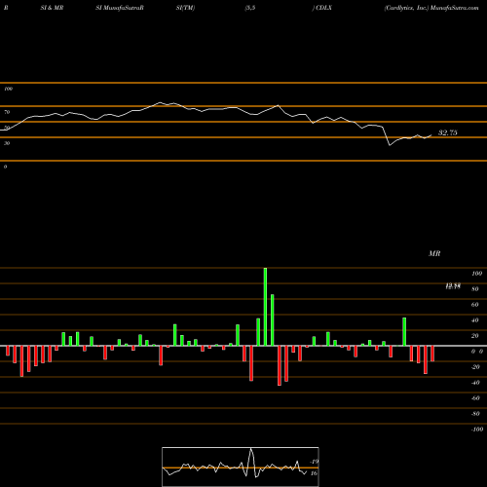Click the -80 label on MR axis
The image size is (487, 487).
click(x=475, y=414)
